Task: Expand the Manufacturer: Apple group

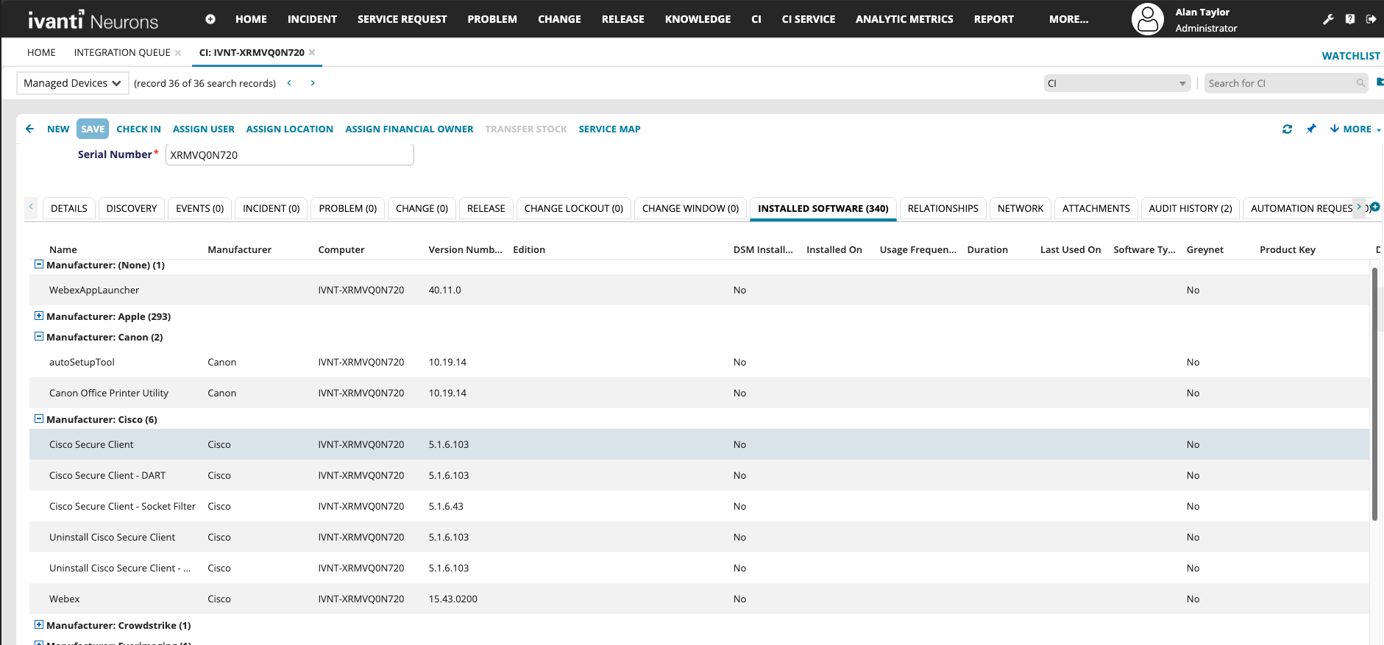Action: [x=39, y=316]
